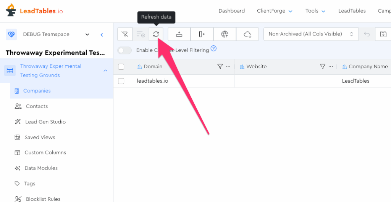
Task: Expand the DEBUG Teamspace selector
Action: (87, 34)
